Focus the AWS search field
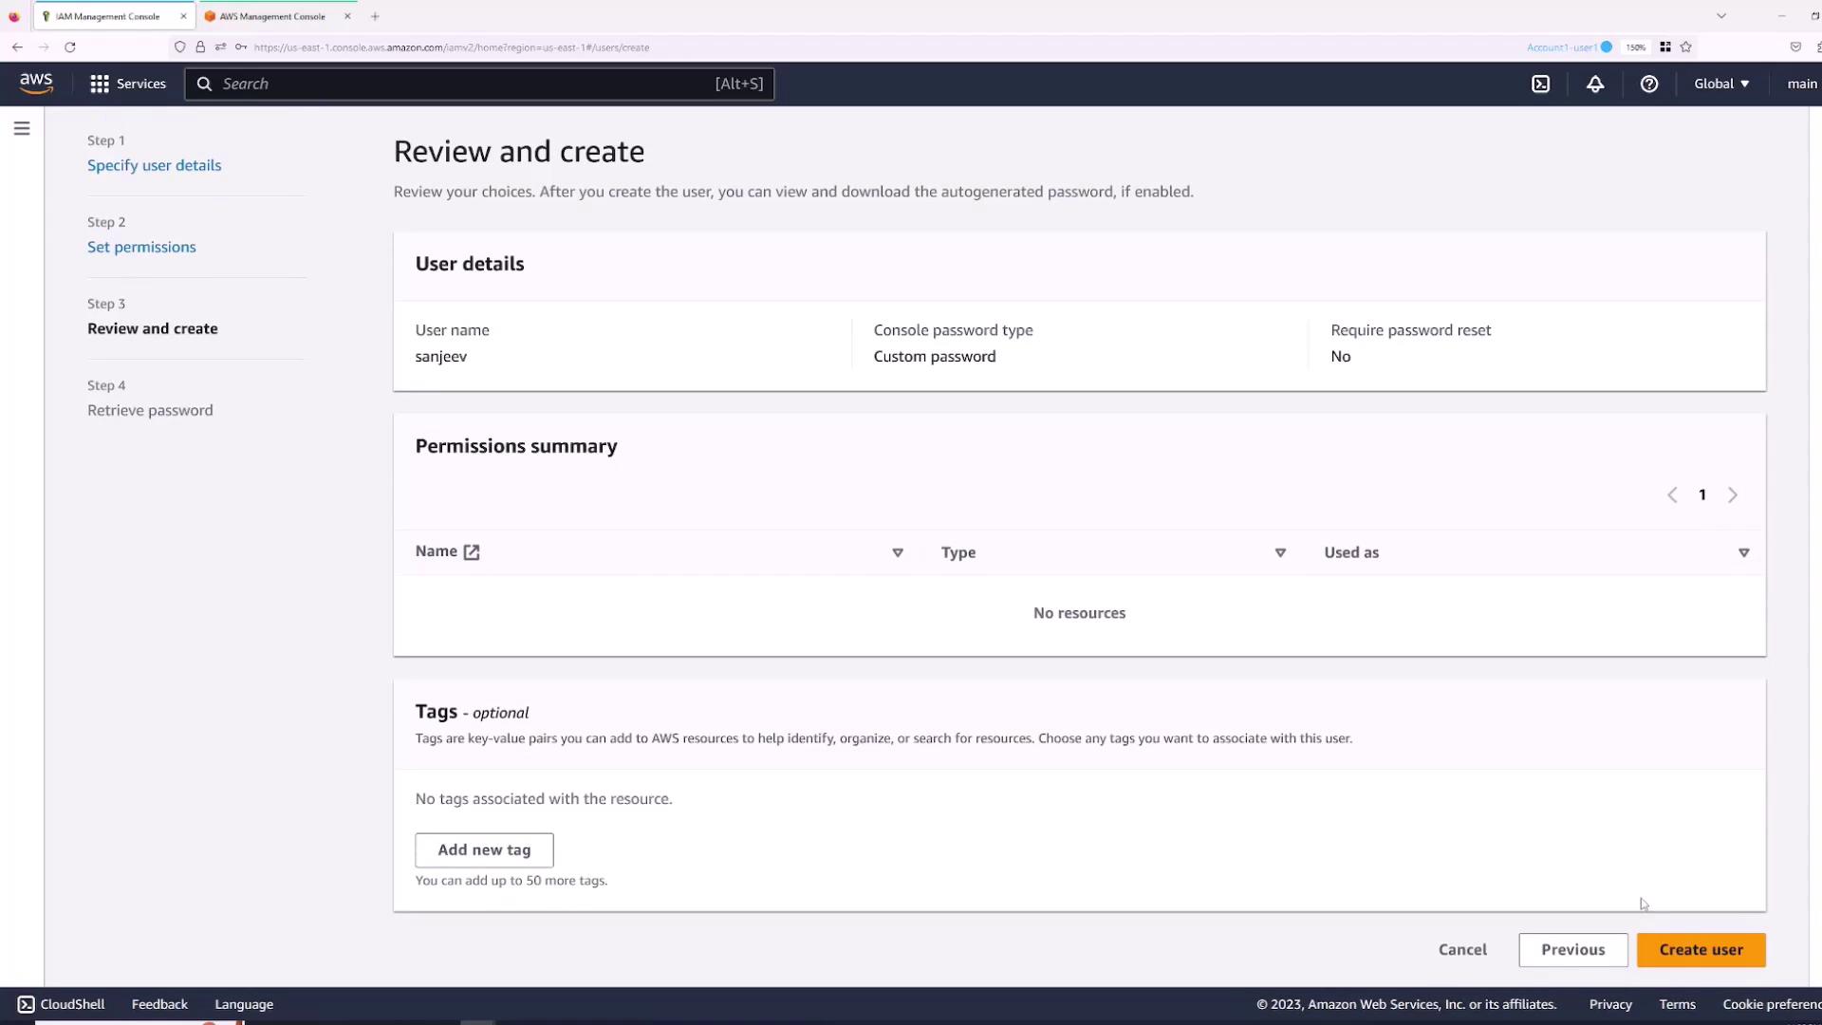The height and width of the screenshot is (1025, 1822). coord(465,84)
